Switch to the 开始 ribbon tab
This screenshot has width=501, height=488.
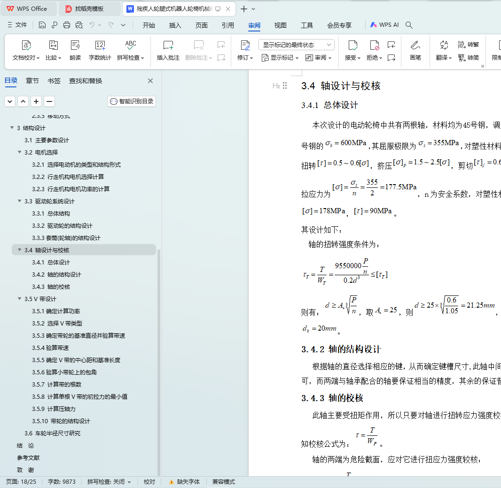(x=149, y=25)
